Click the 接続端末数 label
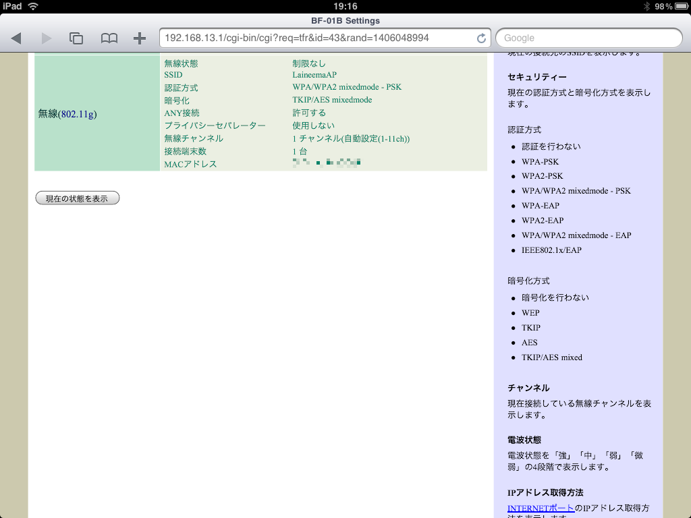Screen dimensions: 691x518 tap(185, 151)
